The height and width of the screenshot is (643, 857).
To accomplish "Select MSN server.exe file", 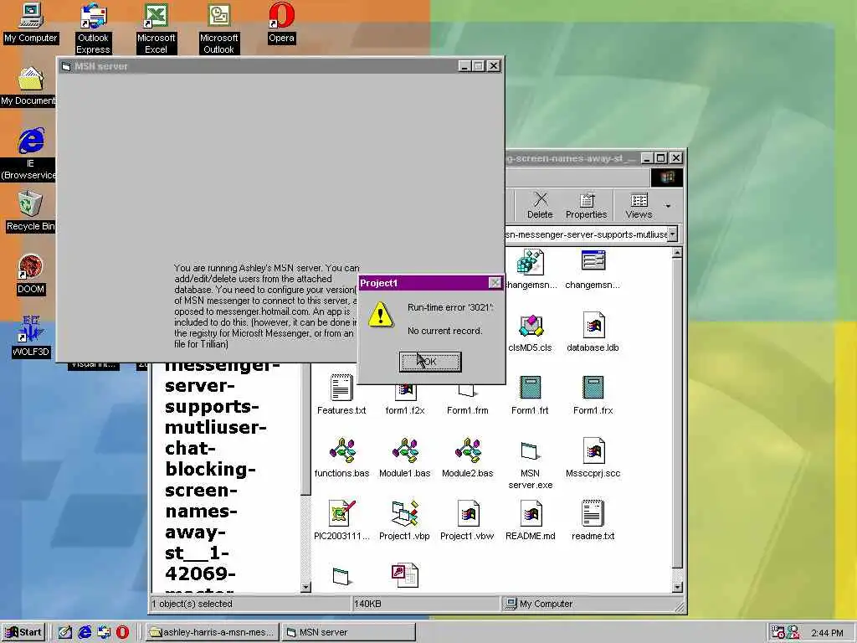I will (x=530, y=464).
